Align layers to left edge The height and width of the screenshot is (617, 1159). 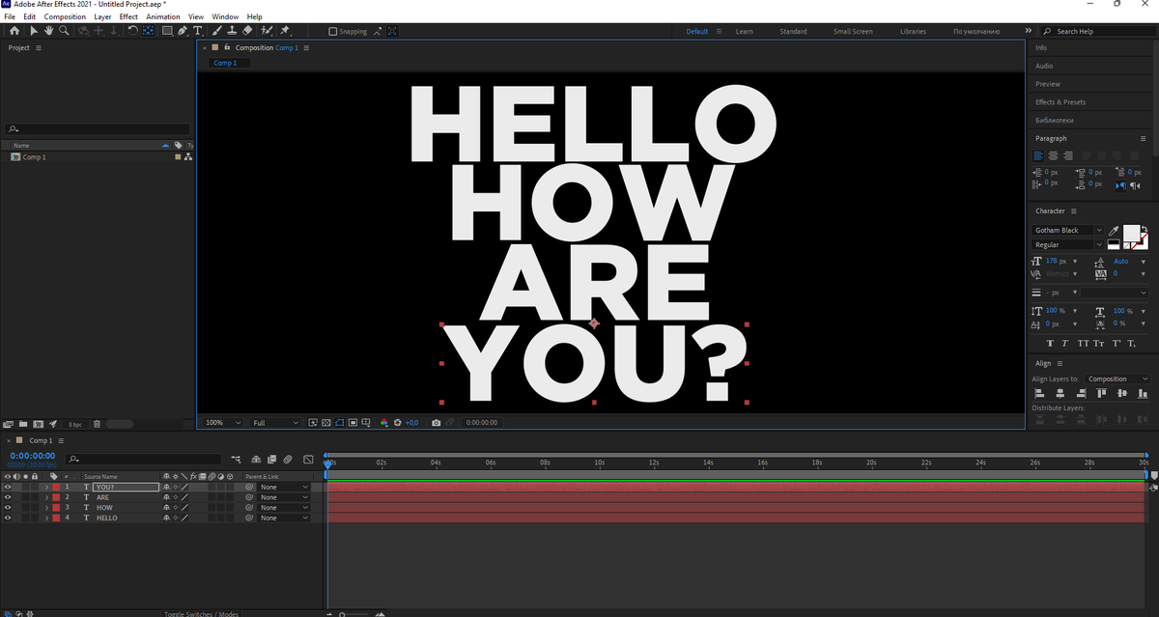(x=1039, y=394)
